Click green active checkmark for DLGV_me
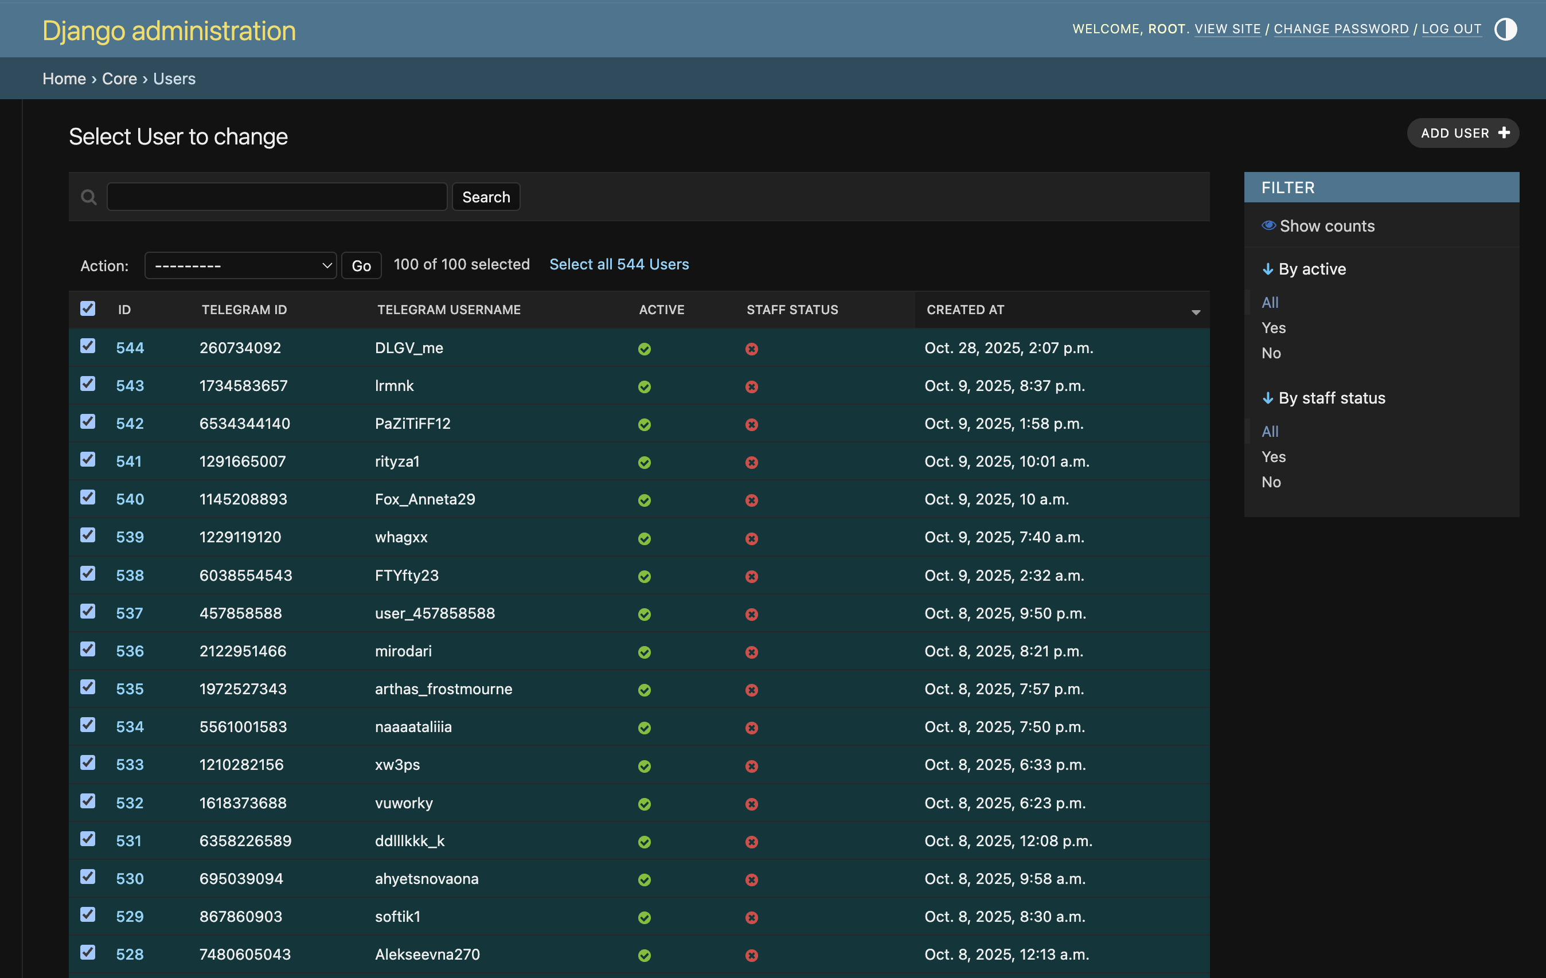The height and width of the screenshot is (978, 1546). point(644,349)
